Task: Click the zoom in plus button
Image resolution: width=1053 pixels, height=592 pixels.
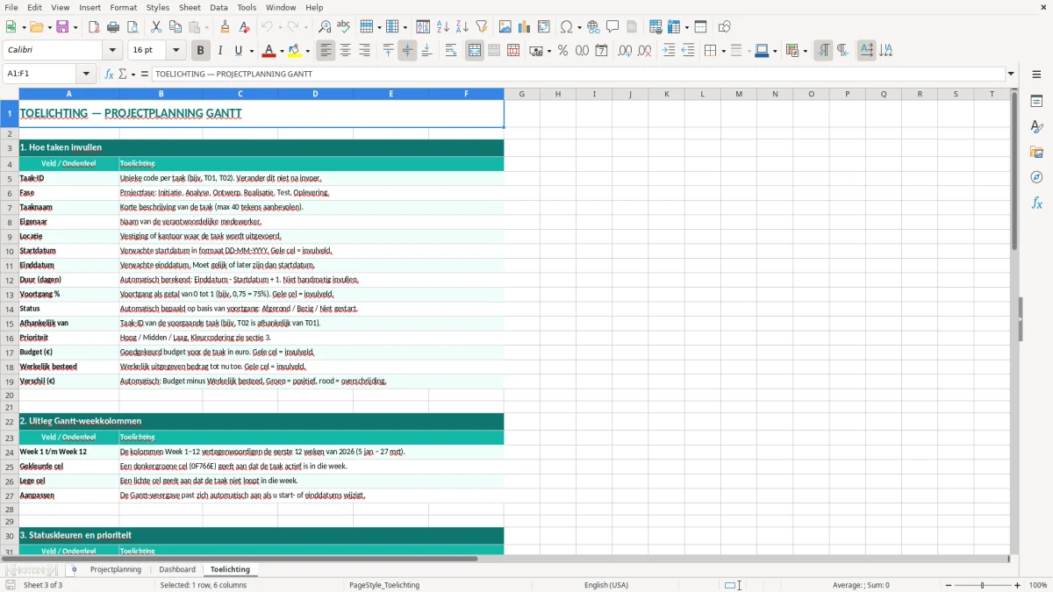Action: tap(1018, 585)
